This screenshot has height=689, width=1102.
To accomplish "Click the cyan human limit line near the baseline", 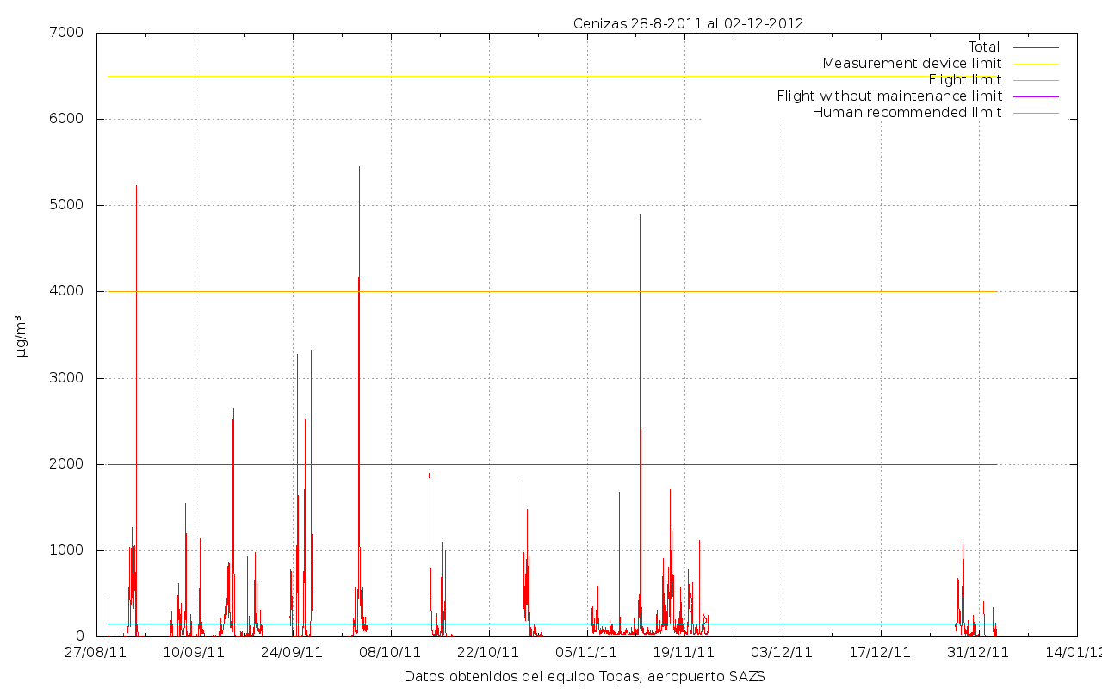I will click(552, 624).
